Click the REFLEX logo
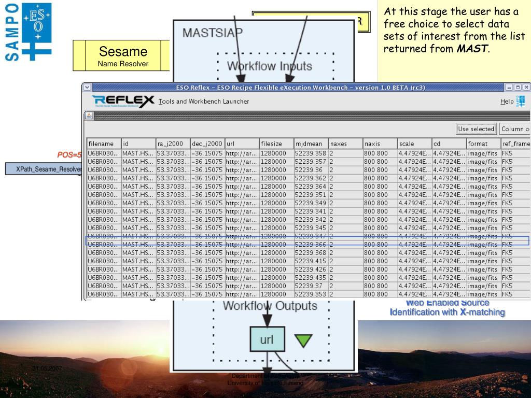Screen dimensions: 531x398 click(123, 101)
